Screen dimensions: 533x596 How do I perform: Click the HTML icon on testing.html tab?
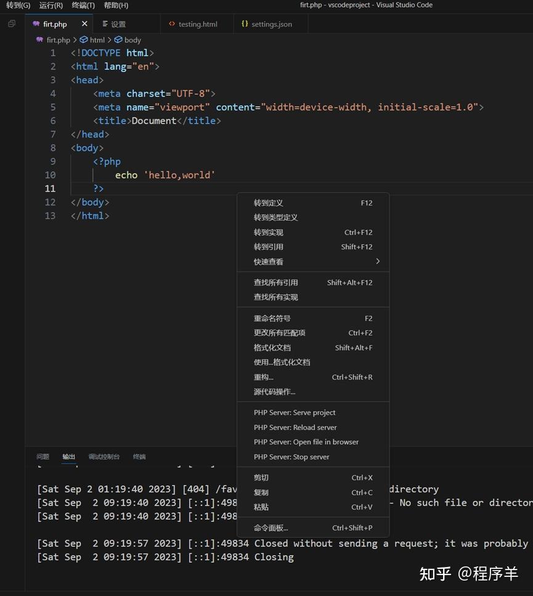point(171,23)
